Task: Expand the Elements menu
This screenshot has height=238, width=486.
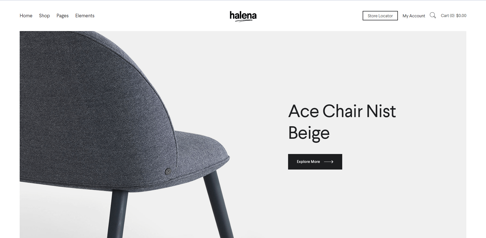Action: click(85, 16)
